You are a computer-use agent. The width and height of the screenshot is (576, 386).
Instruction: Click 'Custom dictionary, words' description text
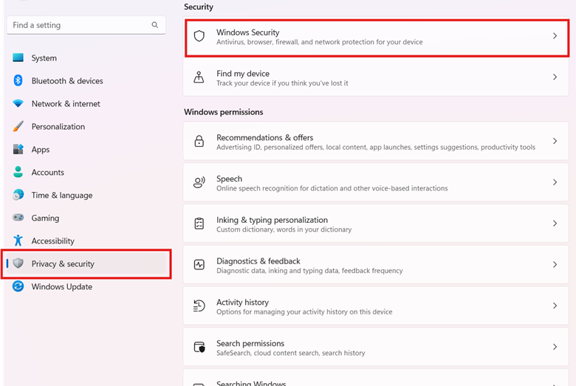pyautogui.click(x=284, y=230)
